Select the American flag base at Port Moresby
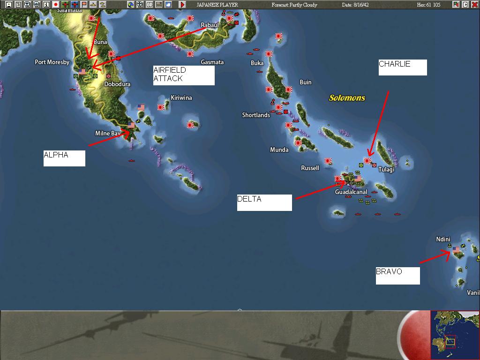The height and width of the screenshot is (360, 480). (82, 72)
